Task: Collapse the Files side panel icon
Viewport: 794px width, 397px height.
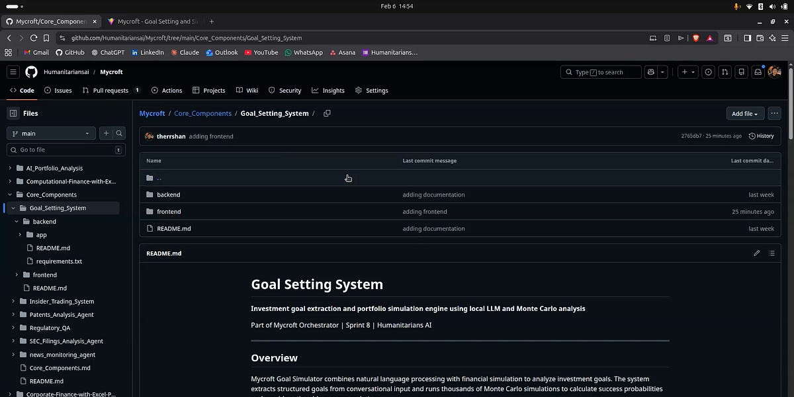Action: (13, 113)
